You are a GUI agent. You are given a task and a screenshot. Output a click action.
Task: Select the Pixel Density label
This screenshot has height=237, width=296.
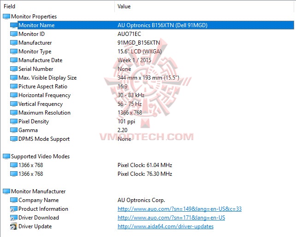point(34,121)
